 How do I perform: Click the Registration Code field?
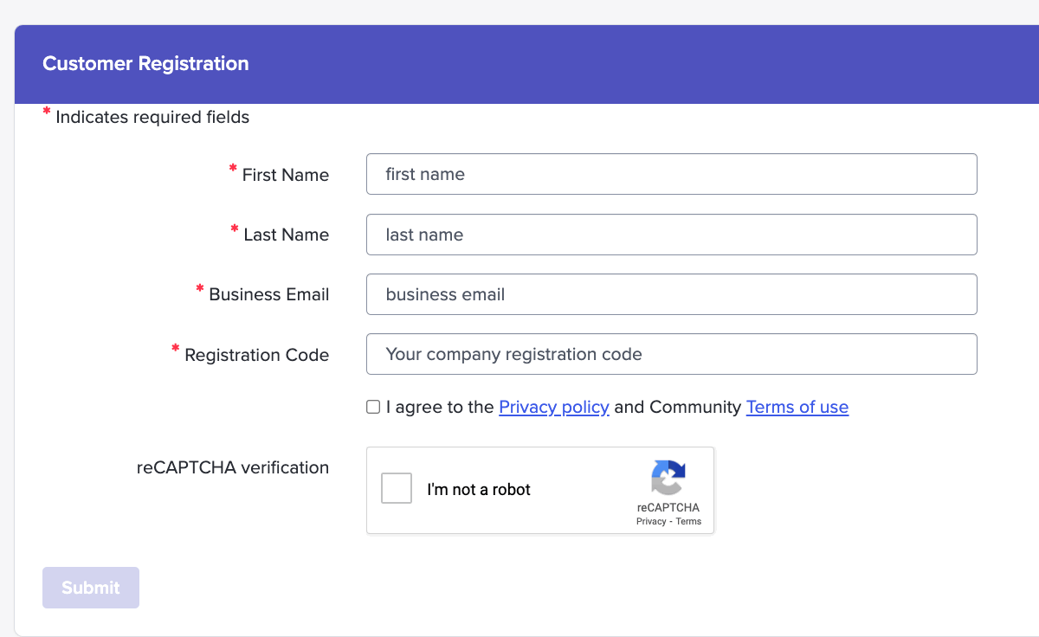tap(671, 354)
